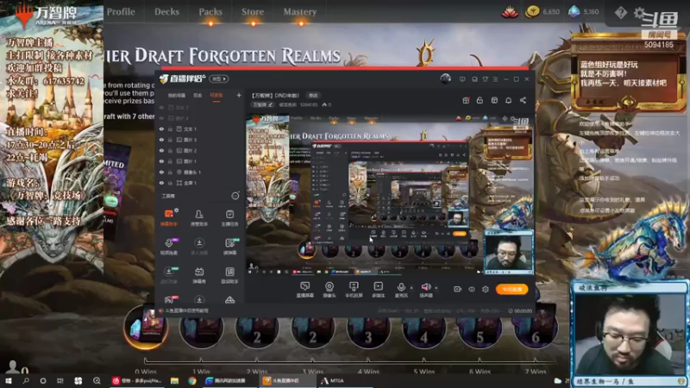Viewport: 690px width, 388px height.
Task: Click the unlock padlock icon in header
Action: click(x=480, y=100)
